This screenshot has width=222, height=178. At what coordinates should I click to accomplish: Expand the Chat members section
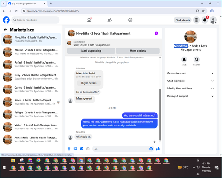[x=190, y=81]
